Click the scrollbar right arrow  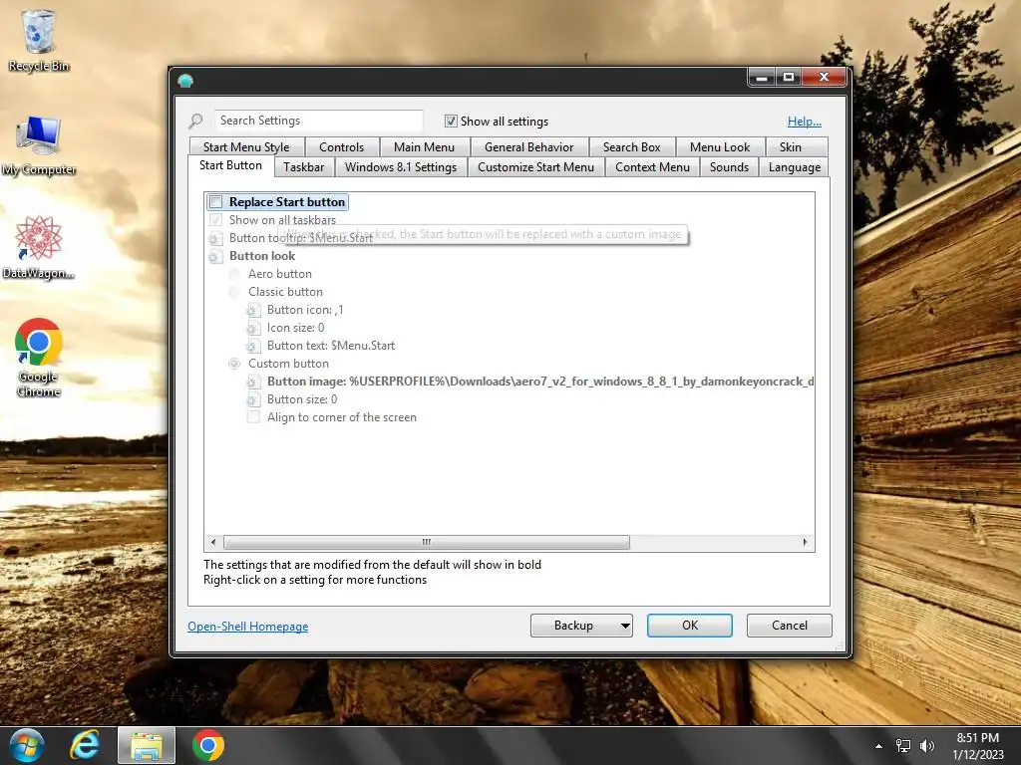coord(805,542)
